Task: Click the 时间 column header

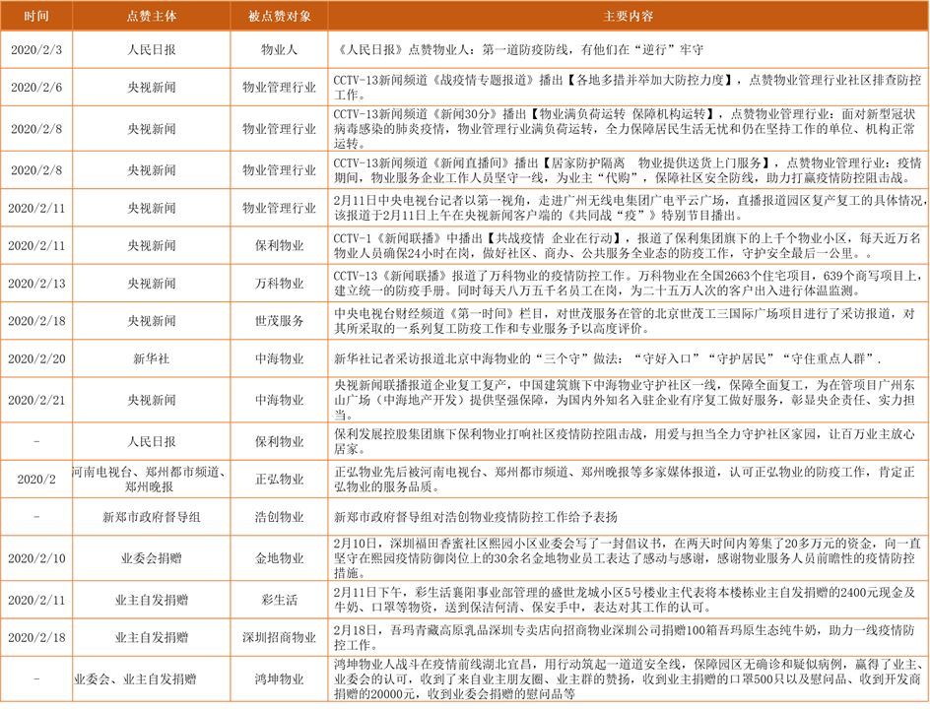Action: click(x=34, y=15)
